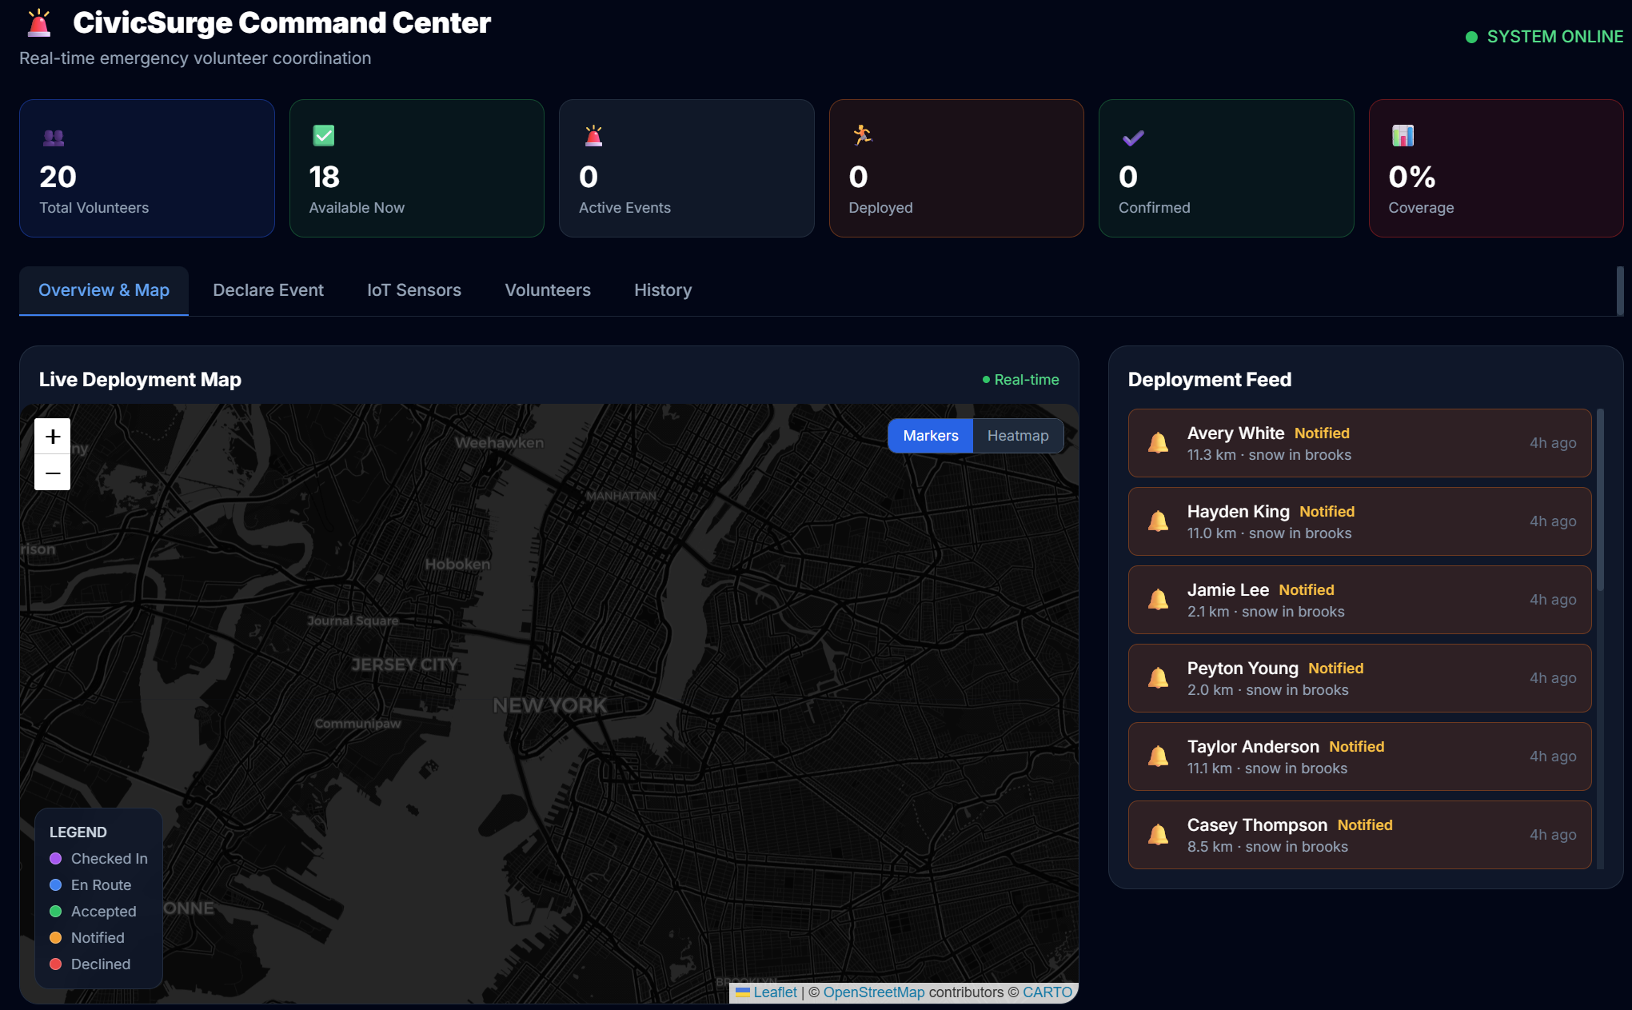Open the OpenStreetMap link
1632x1010 pixels.
point(873,992)
